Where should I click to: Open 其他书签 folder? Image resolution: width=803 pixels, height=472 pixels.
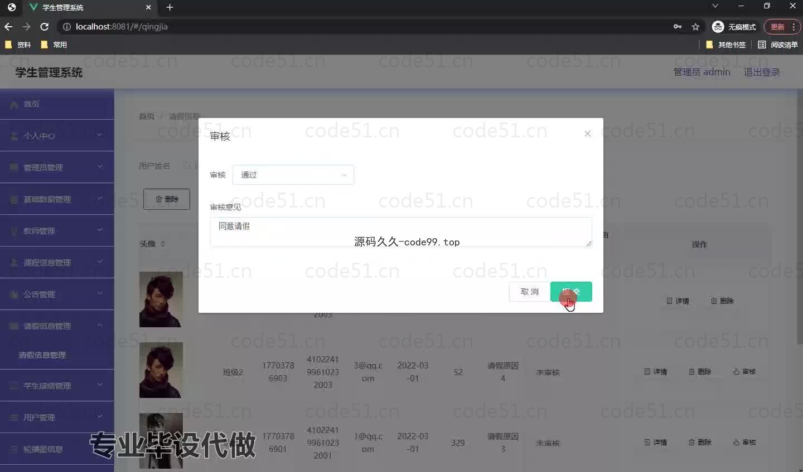coord(725,45)
